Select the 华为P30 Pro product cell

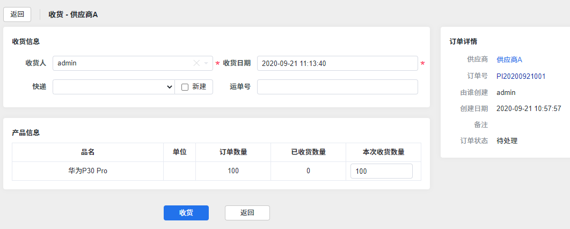(x=87, y=171)
